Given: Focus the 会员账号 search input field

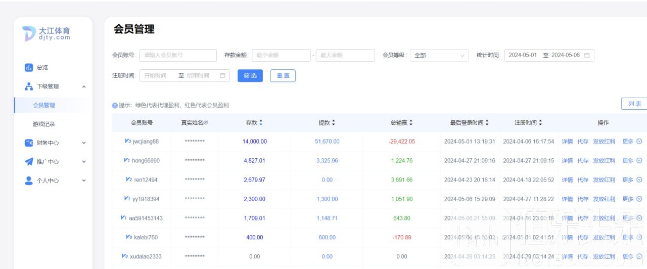Looking at the screenshot, I should tap(178, 55).
